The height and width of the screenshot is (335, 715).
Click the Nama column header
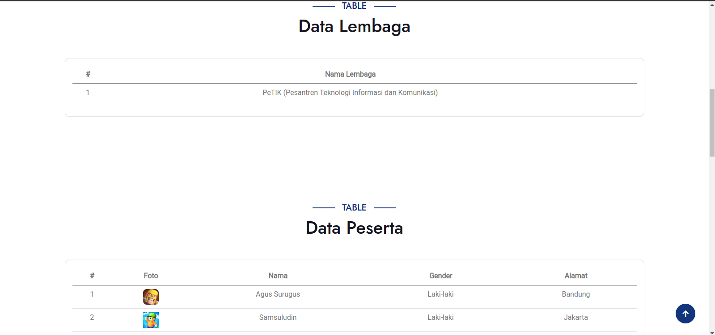278,276
